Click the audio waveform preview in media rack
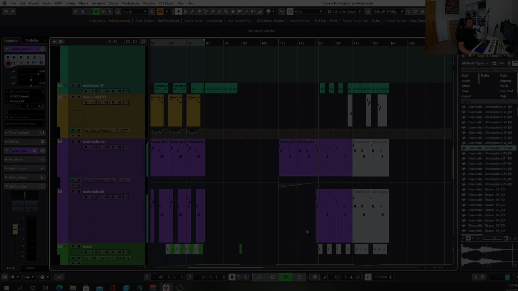The height and width of the screenshot is (291, 518). pos(489,255)
